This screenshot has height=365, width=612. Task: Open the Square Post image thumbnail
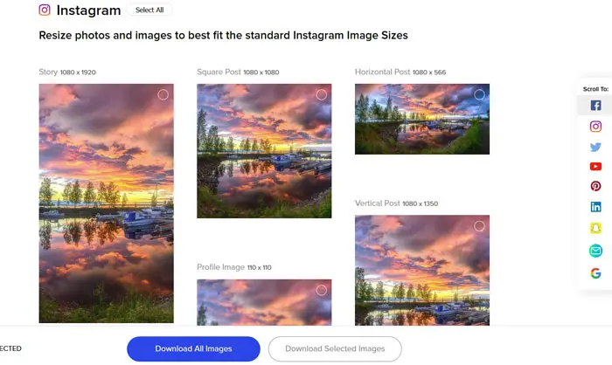264,151
